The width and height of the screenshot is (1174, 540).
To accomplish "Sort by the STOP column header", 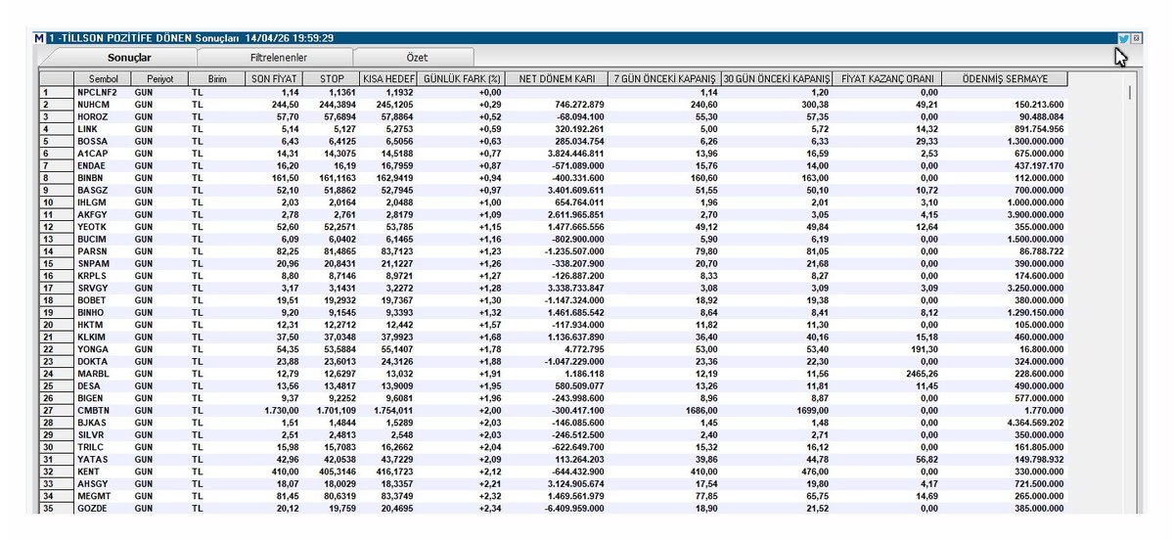I will 331,78.
